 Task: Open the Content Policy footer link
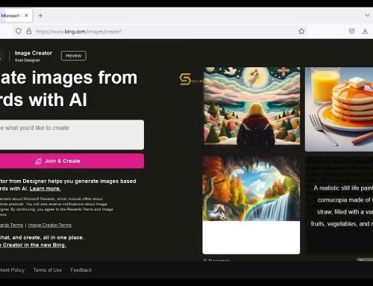12,270
